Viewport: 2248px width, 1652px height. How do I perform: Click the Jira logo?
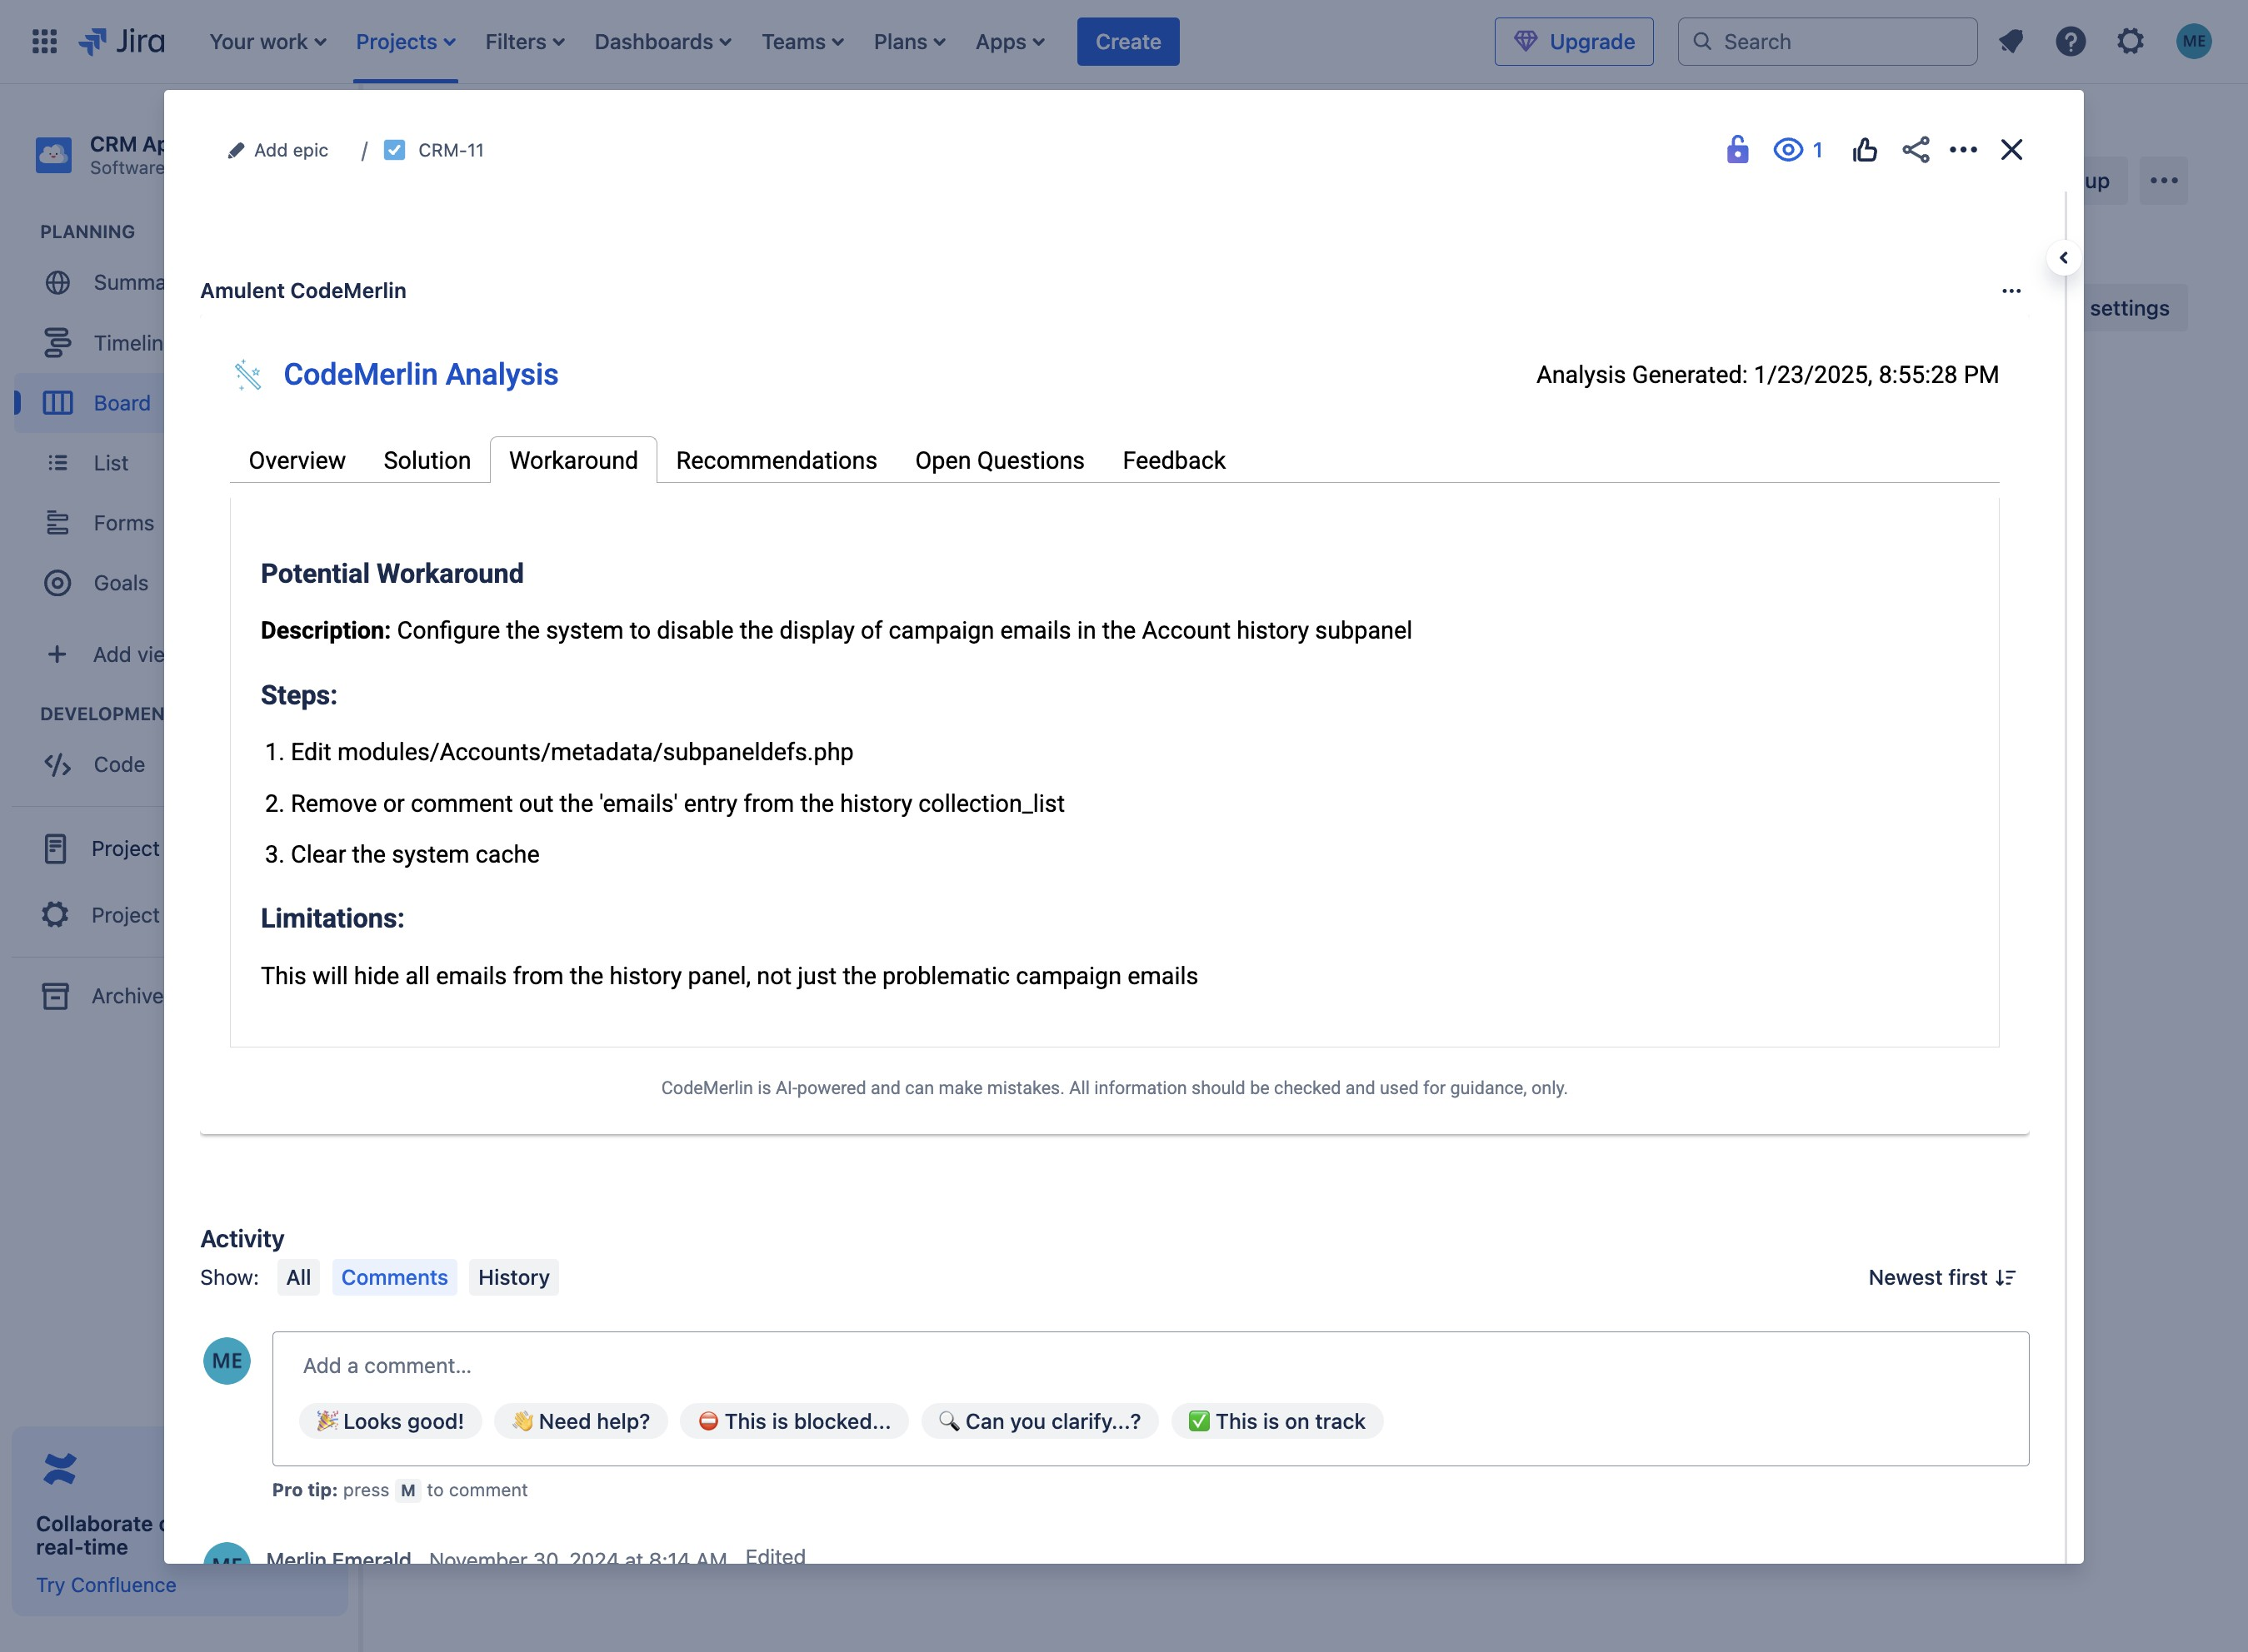[x=122, y=41]
